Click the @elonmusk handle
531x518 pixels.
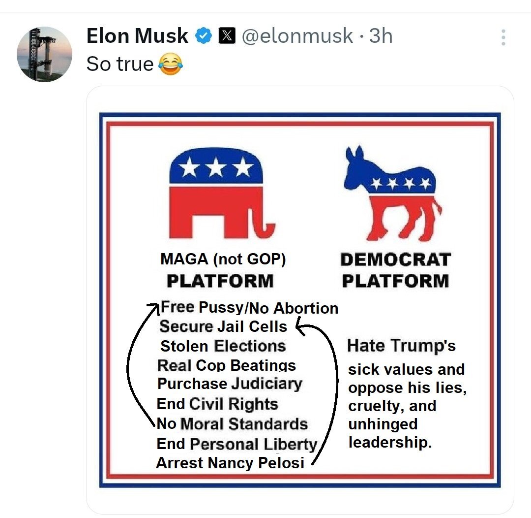click(297, 35)
